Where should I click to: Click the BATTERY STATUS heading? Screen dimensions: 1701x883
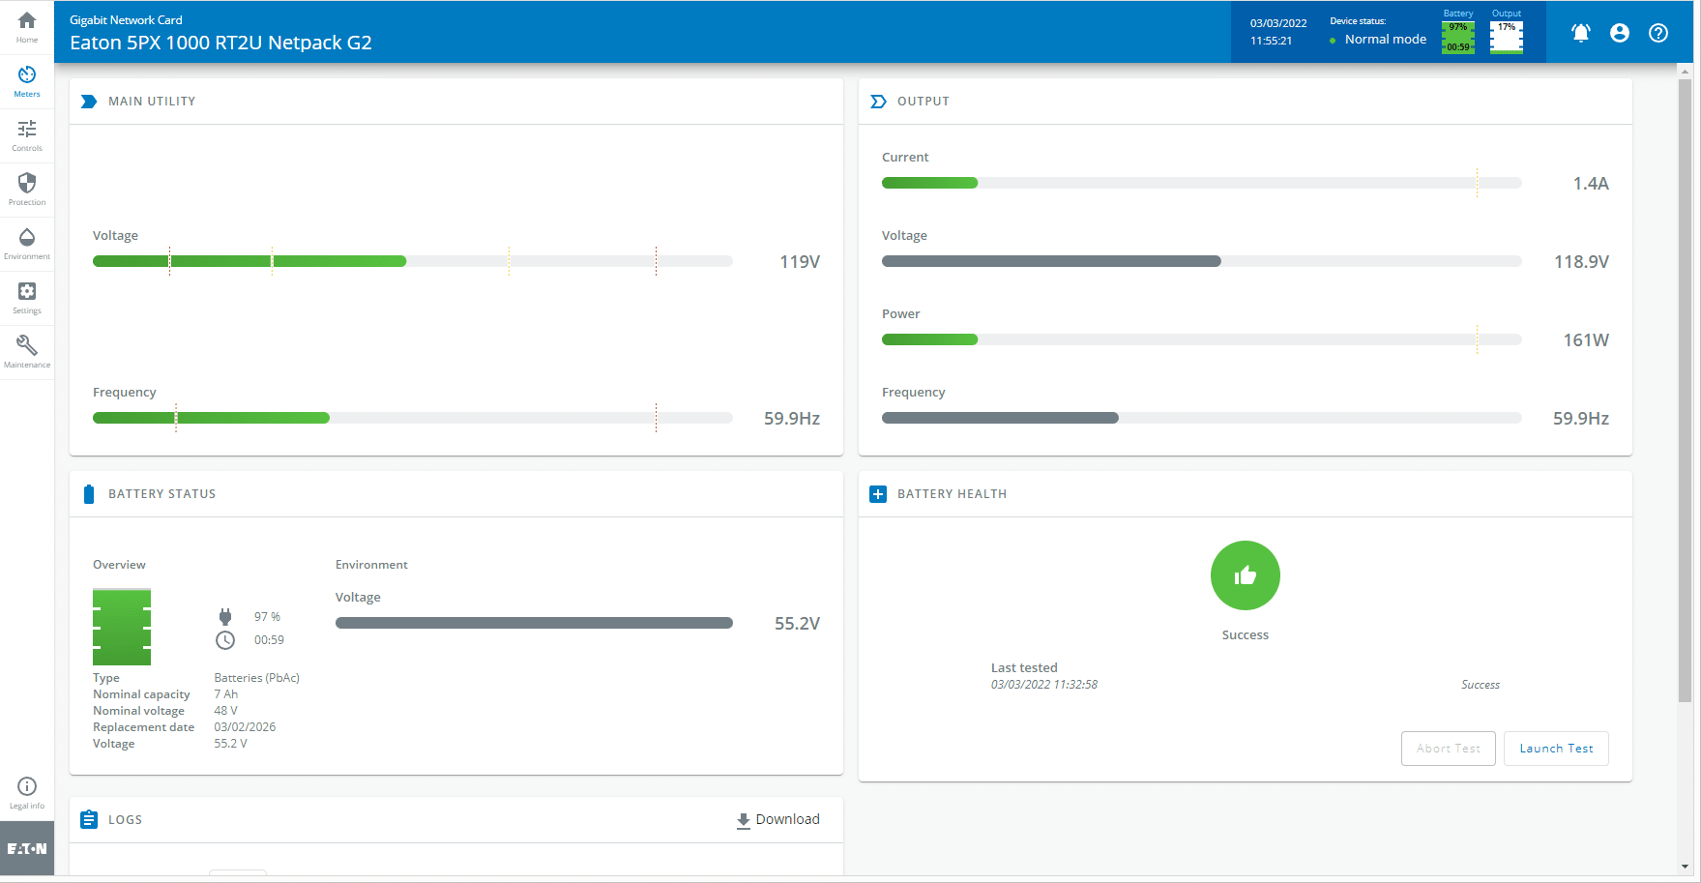(162, 494)
